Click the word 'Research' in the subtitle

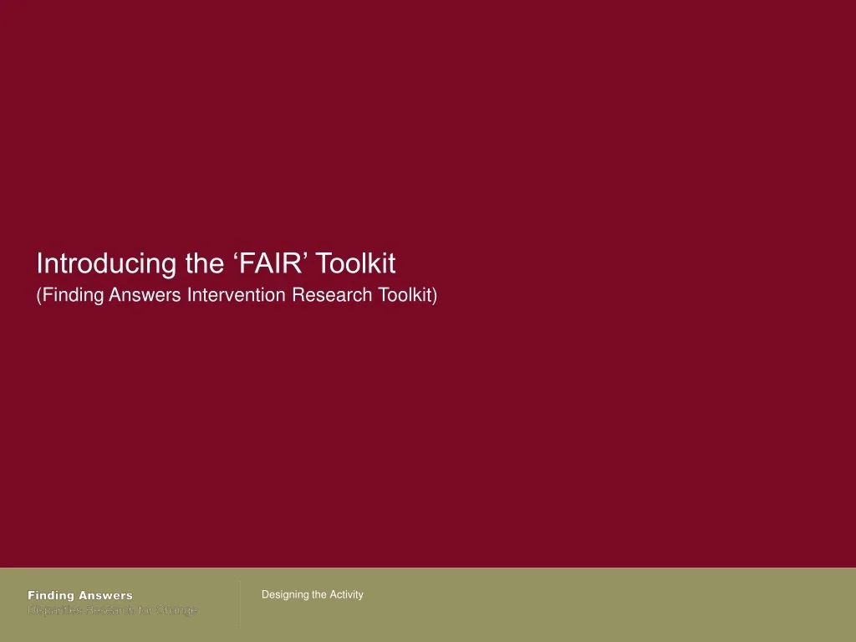pos(331,295)
